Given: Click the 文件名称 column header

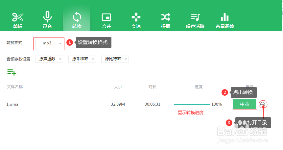Looking at the screenshot, I should click(15, 87).
